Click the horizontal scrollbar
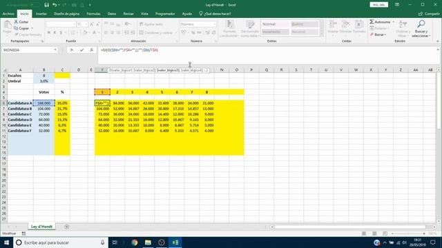This screenshot has height=248, width=442. [350, 227]
